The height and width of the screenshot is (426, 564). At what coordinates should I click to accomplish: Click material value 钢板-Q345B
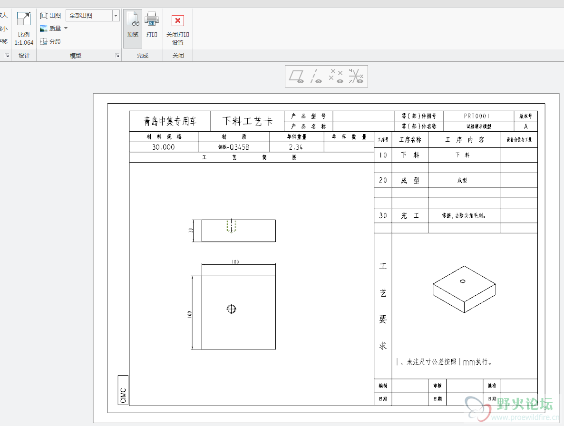[234, 147]
